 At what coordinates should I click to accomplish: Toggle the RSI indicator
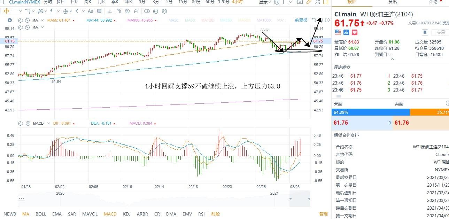click(x=201, y=214)
